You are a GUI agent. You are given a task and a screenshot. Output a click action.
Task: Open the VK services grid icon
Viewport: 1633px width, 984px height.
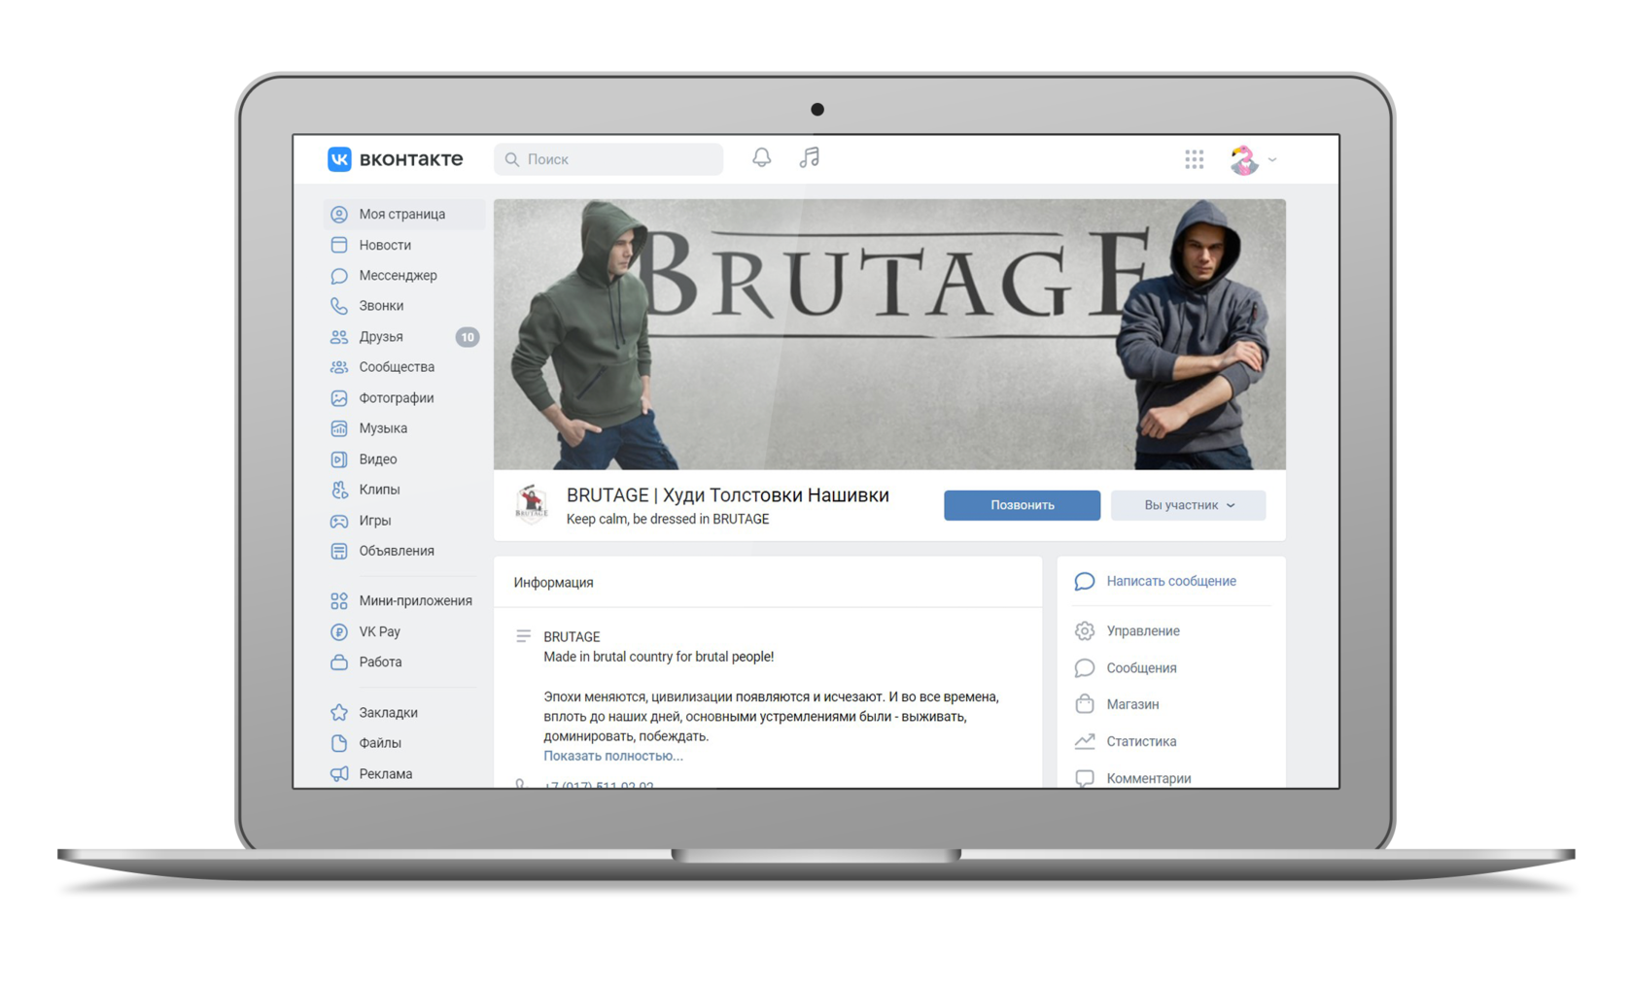pos(1195,159)
